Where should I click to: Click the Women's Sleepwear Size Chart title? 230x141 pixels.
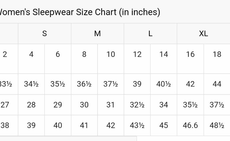(80, 12)
